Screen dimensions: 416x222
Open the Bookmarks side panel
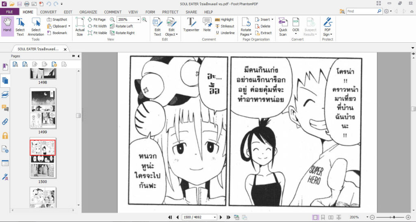click(5, 67)
